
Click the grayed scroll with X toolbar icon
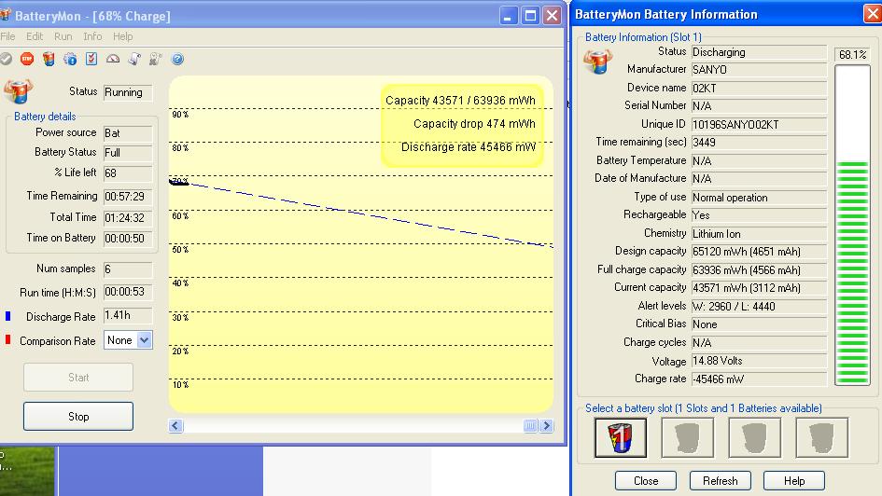[x=155, y=59]
